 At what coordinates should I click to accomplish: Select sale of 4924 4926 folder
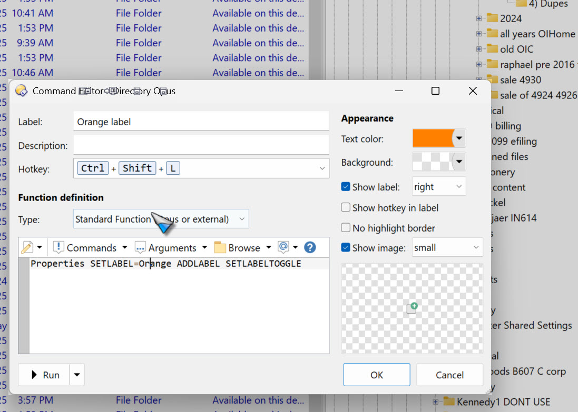pyautogui.click(x=538, y=95)
